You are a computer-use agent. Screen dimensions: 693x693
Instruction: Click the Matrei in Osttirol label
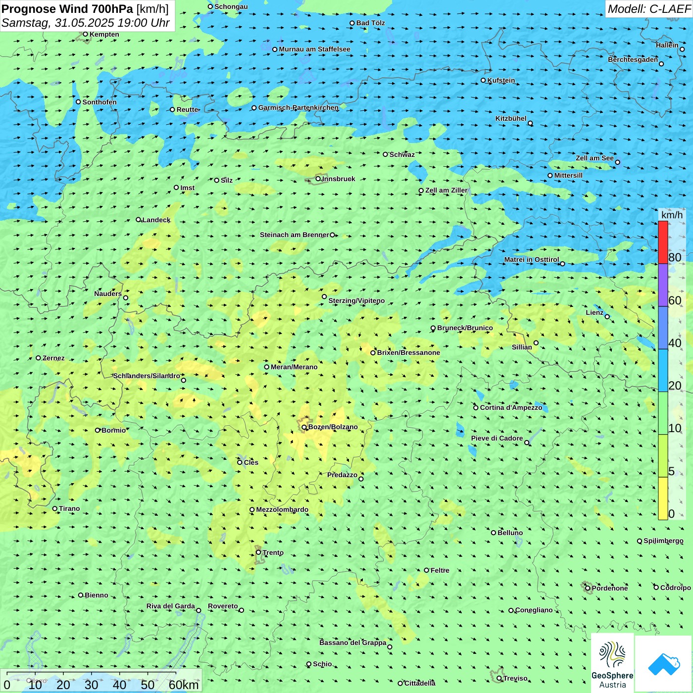click(532, 259)
